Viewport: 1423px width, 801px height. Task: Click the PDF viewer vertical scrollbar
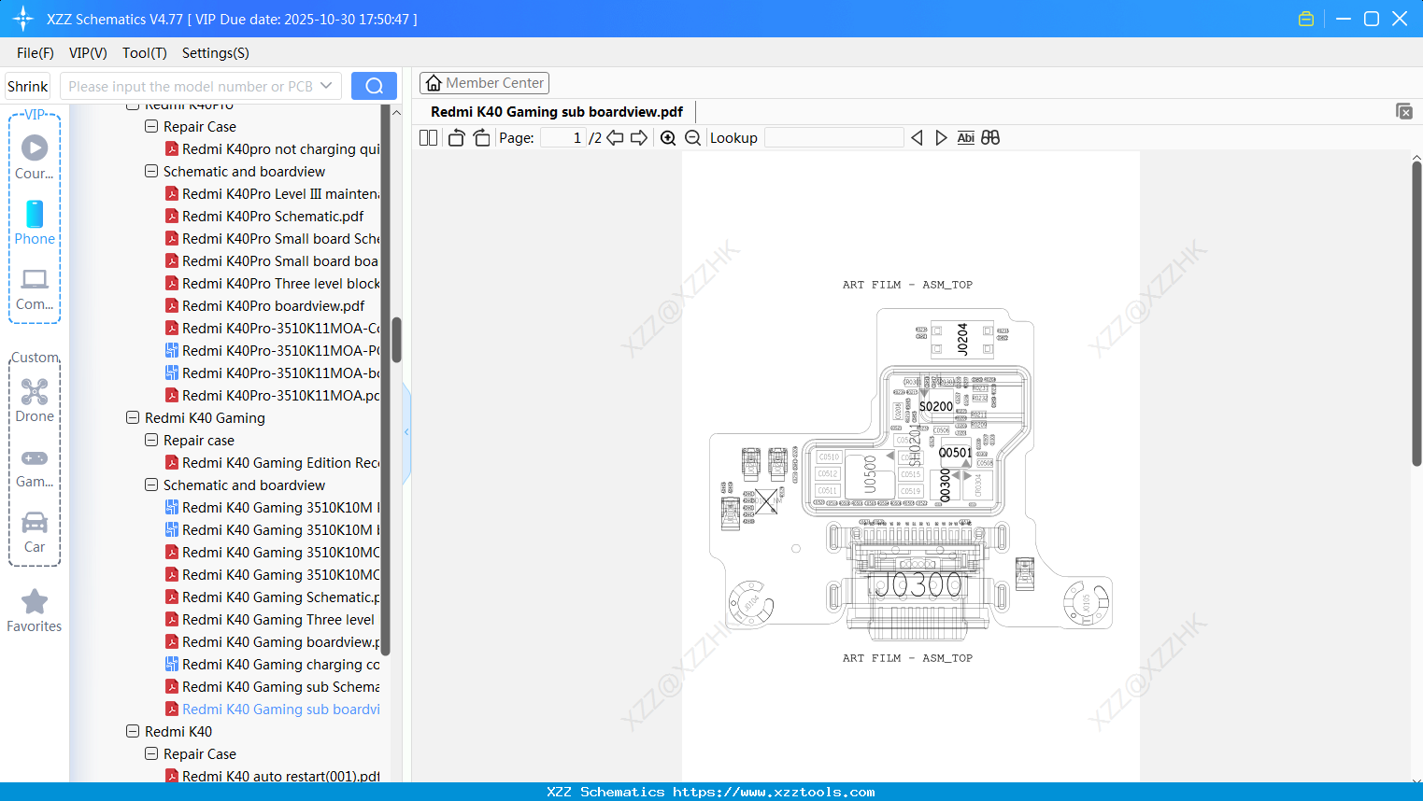[x=1416, y=314]
